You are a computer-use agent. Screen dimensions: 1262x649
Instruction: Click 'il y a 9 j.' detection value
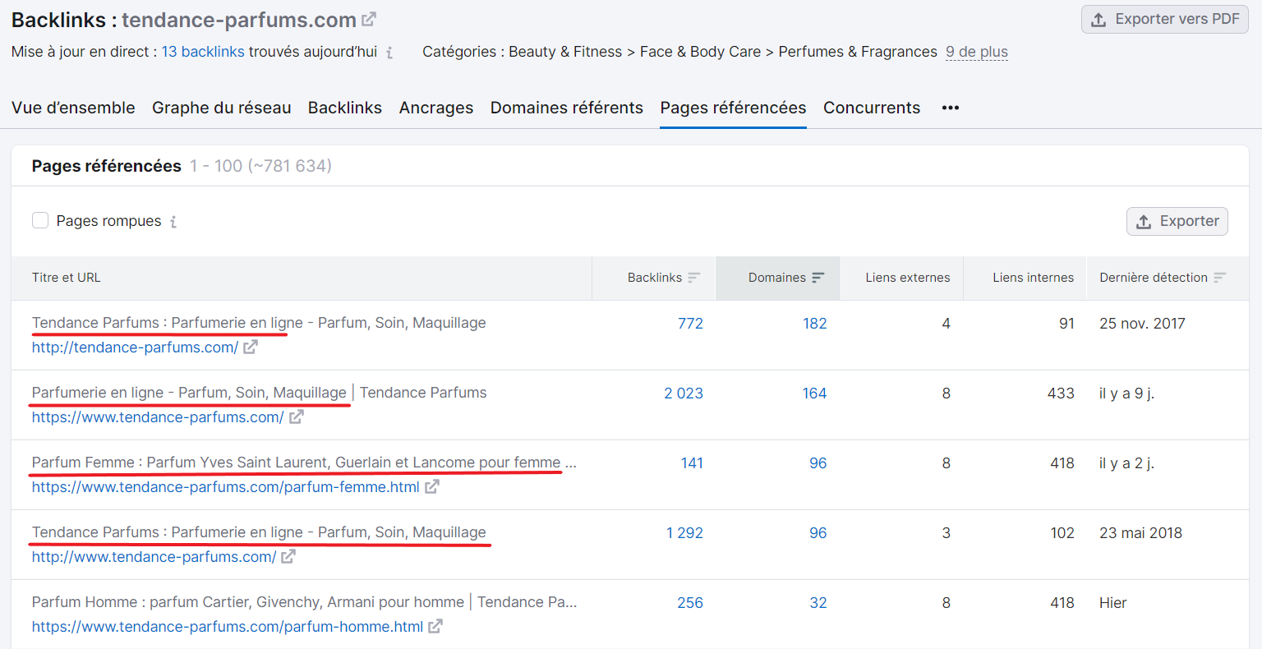click(1126, 394)
